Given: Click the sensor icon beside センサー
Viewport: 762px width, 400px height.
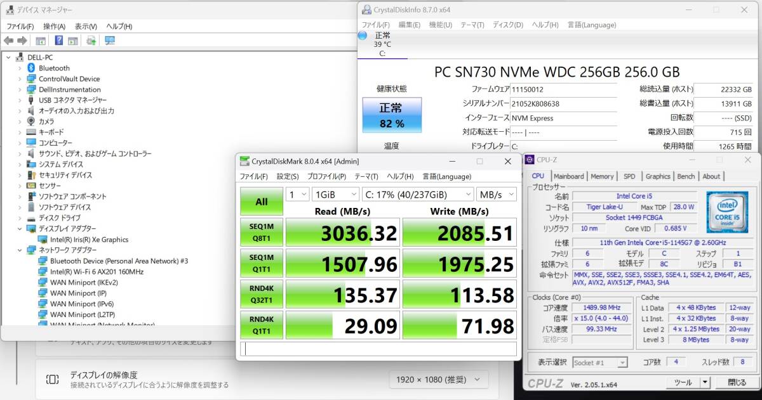Looking at the screenshot, I should (x=31, y=186).
